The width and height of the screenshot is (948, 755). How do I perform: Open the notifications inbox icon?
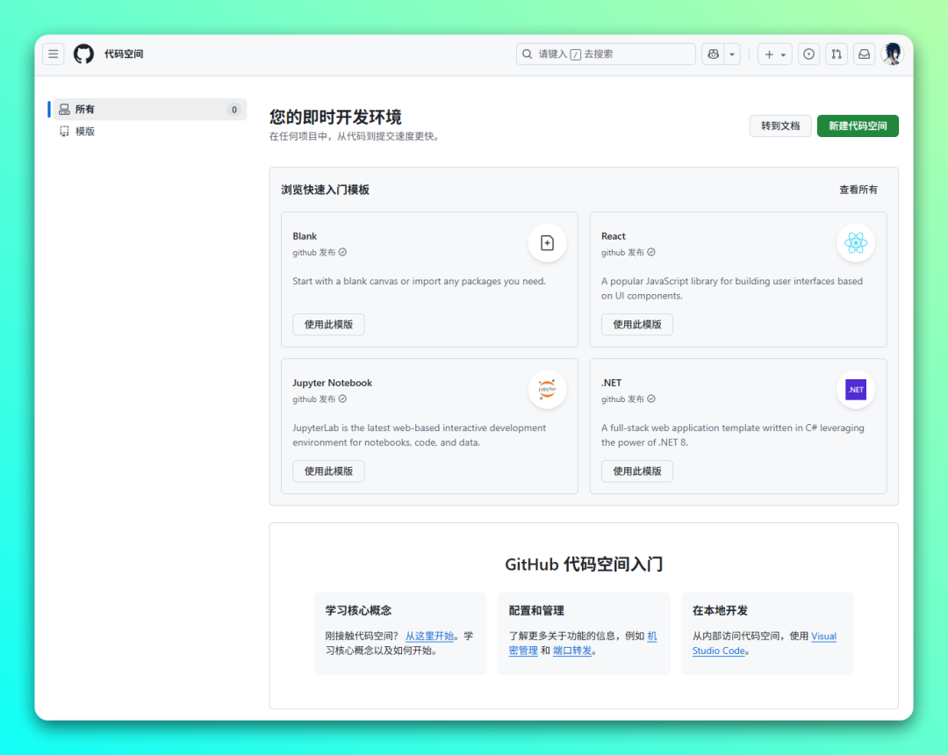pyautogui.click(x=864, y=54)
